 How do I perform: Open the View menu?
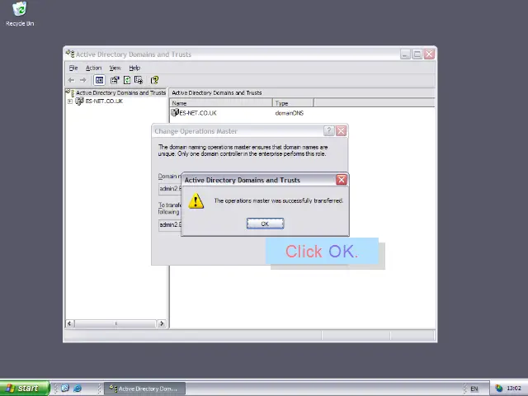coord(115,68)
